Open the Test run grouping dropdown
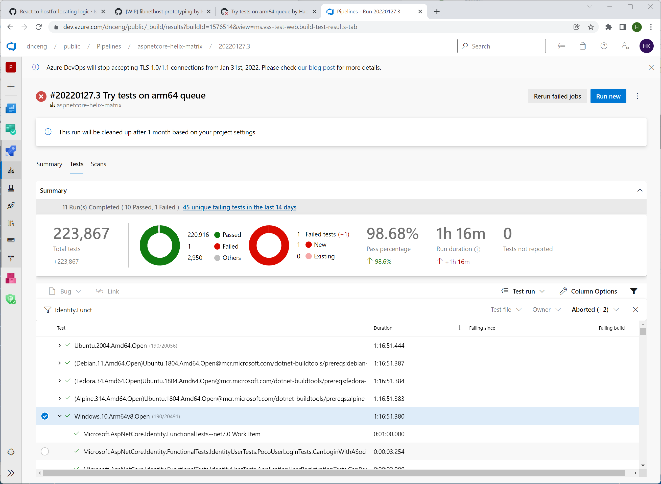661x484 pixels. (x=523, y=291)
